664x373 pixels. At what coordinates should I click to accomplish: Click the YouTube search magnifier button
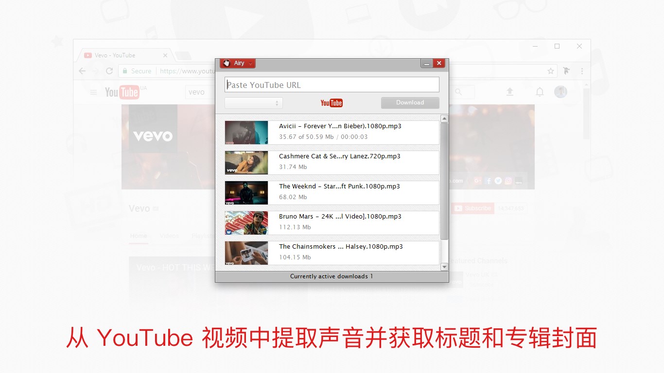click(458, 92)
